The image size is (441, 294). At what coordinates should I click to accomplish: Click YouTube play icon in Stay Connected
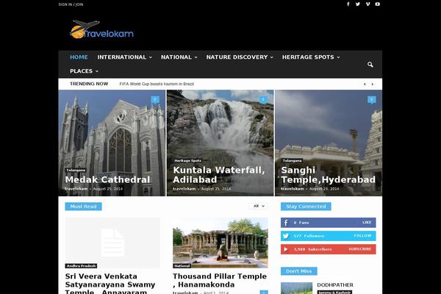coord(286,249)
